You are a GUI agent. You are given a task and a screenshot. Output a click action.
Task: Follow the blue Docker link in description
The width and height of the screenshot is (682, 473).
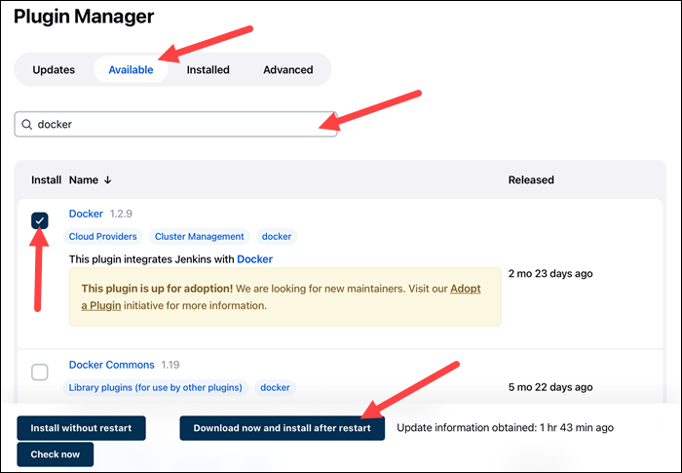255,259
